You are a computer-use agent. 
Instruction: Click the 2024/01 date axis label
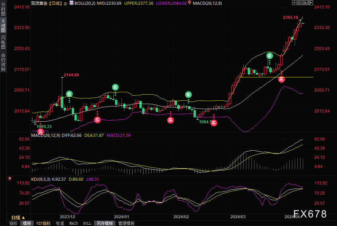pos(121,217)
